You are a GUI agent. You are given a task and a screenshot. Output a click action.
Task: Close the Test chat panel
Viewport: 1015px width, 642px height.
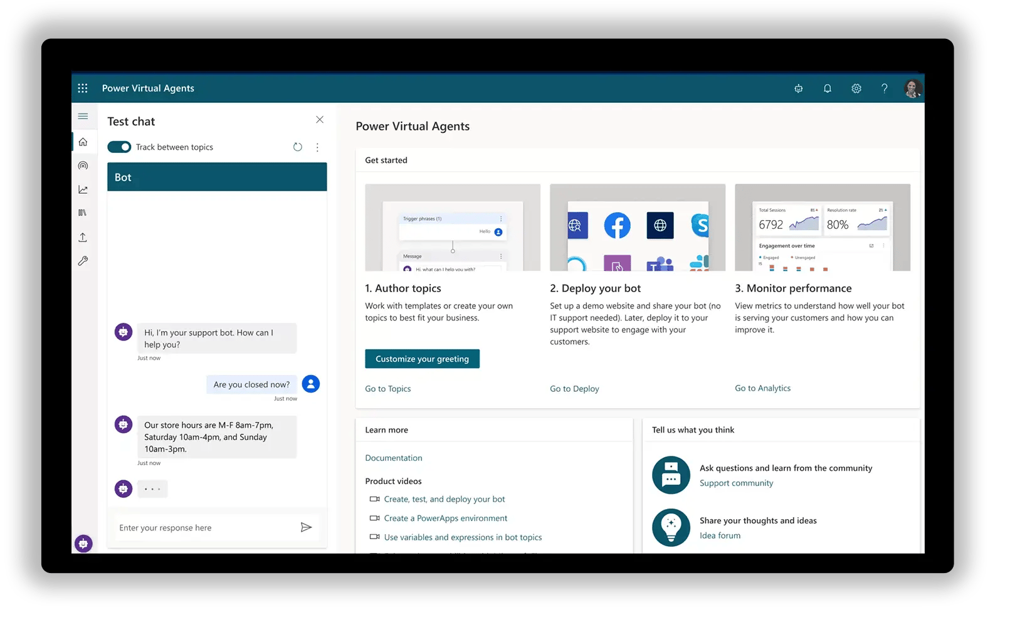pos(320,120)
